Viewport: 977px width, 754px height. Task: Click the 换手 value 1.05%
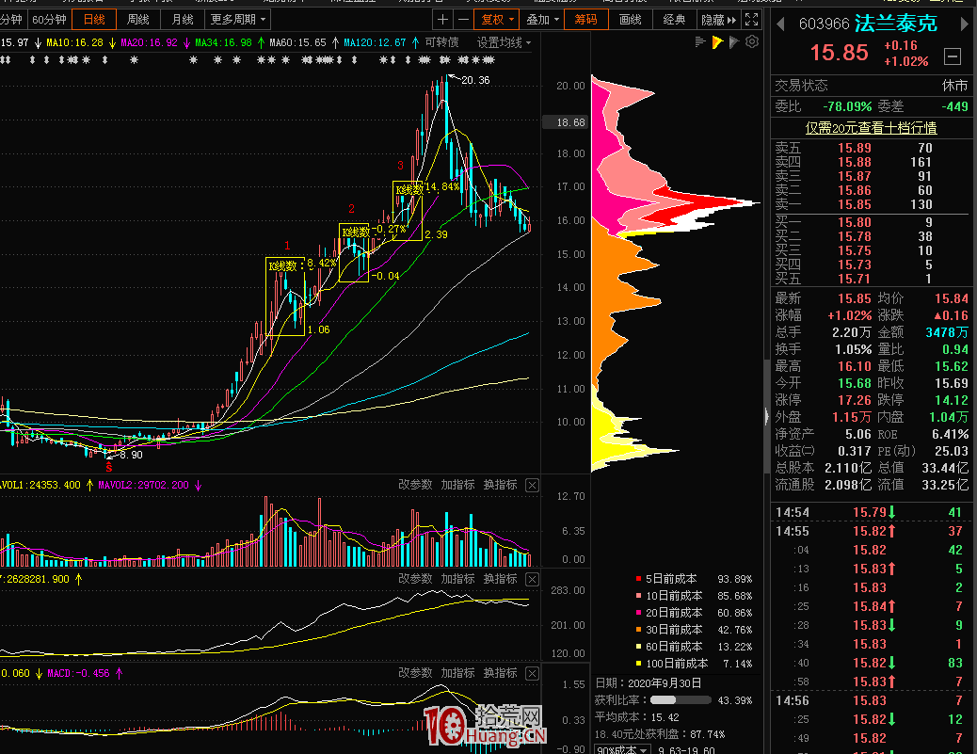click(853, 349)
